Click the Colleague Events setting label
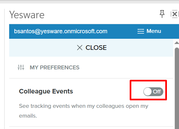 click(x=46, y=91)
